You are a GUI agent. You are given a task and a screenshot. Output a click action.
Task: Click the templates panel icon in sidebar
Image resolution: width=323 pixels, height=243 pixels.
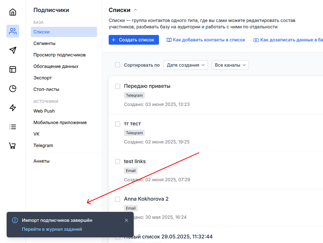(13, 69)
